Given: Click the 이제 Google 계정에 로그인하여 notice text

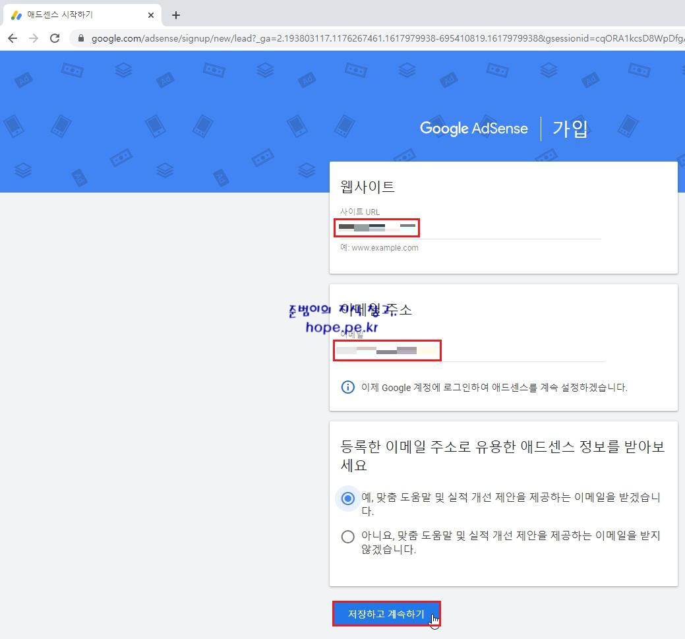Looking at the screenshot, I should (x=494, y=388).
